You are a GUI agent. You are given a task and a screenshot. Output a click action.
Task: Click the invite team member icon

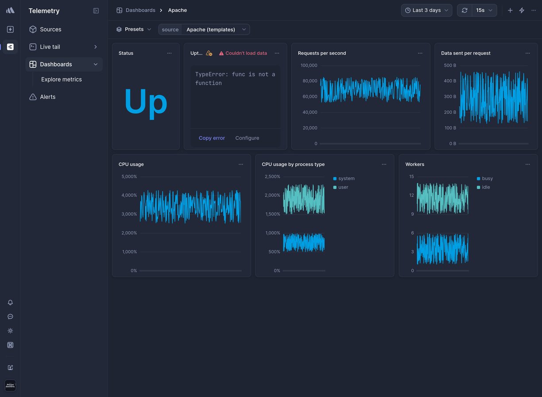(10, 367)
